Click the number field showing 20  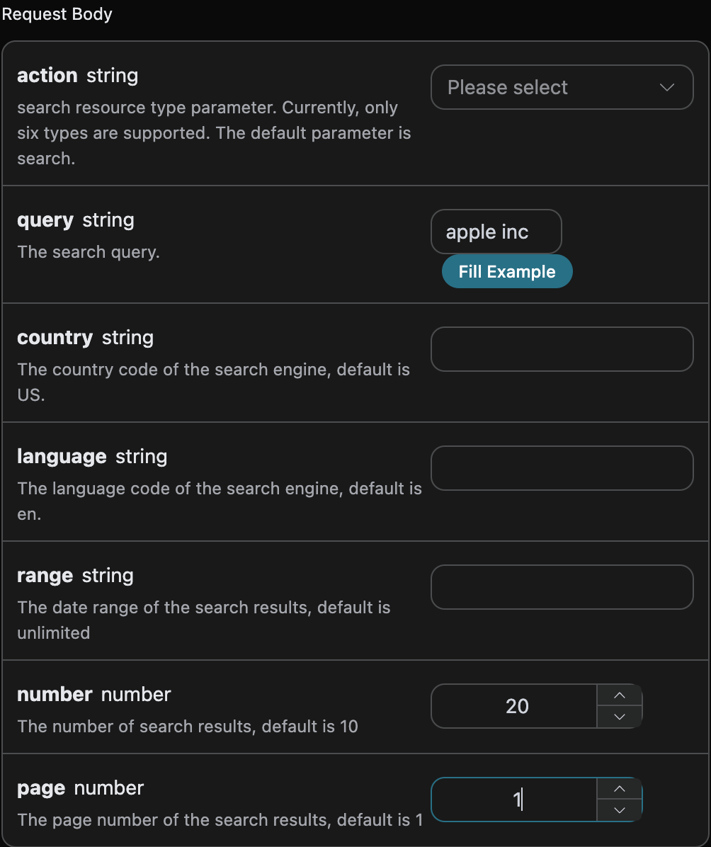[514, 706]
